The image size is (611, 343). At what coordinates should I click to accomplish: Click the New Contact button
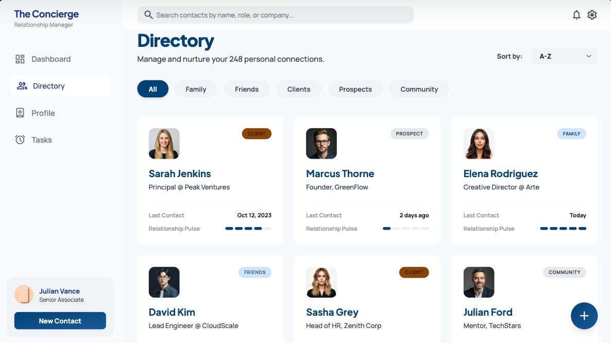tap(60, 321)
